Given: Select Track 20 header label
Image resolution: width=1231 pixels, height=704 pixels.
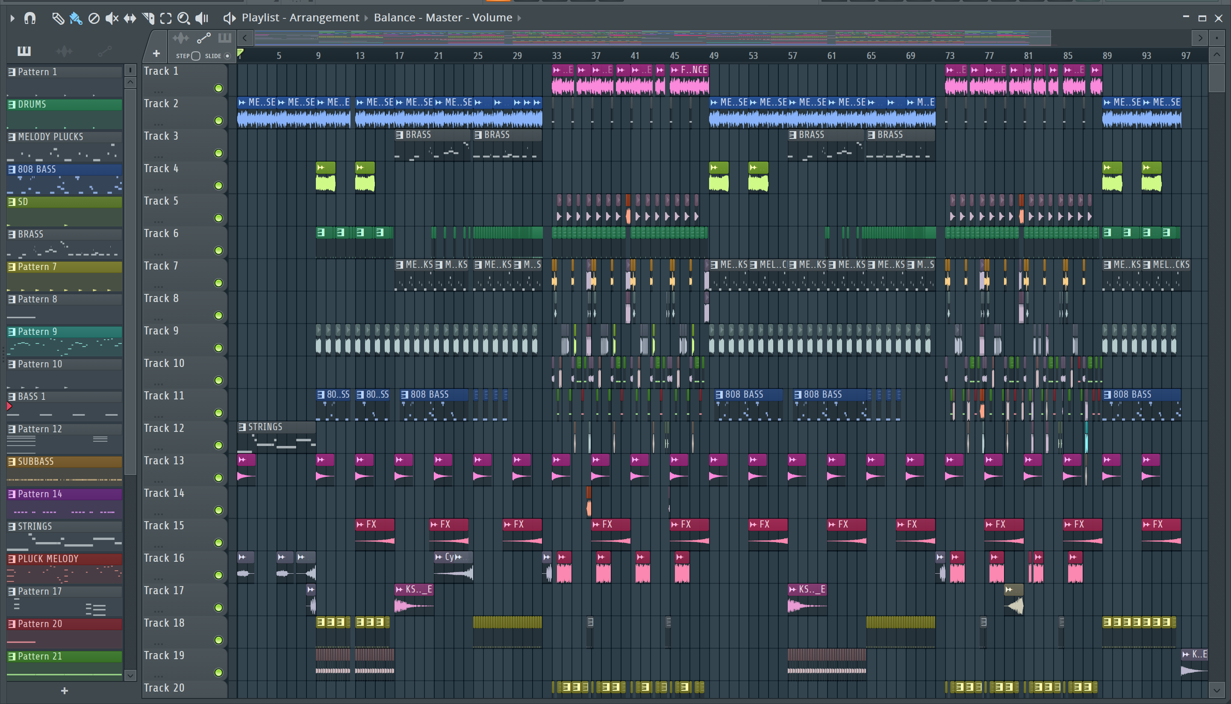Looking at the screenshot, I should click(164, 688).
